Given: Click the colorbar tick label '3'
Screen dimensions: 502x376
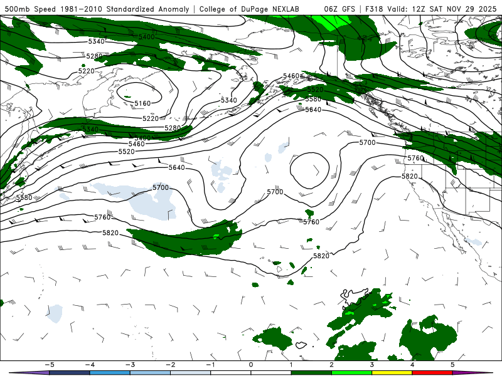Looking at the screenshot, I should coord(371,365).
